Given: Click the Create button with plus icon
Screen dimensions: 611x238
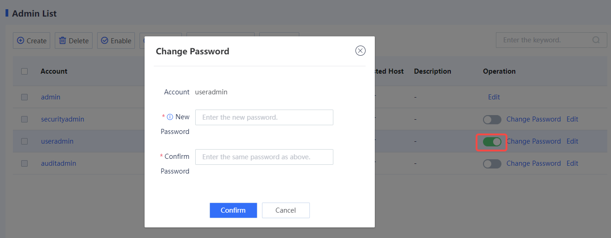Looking at the screenshot, I should coord(32,41).
